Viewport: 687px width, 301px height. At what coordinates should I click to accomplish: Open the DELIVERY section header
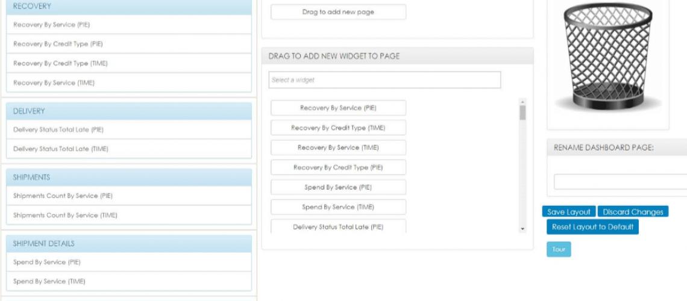click(x=128, y=111)
